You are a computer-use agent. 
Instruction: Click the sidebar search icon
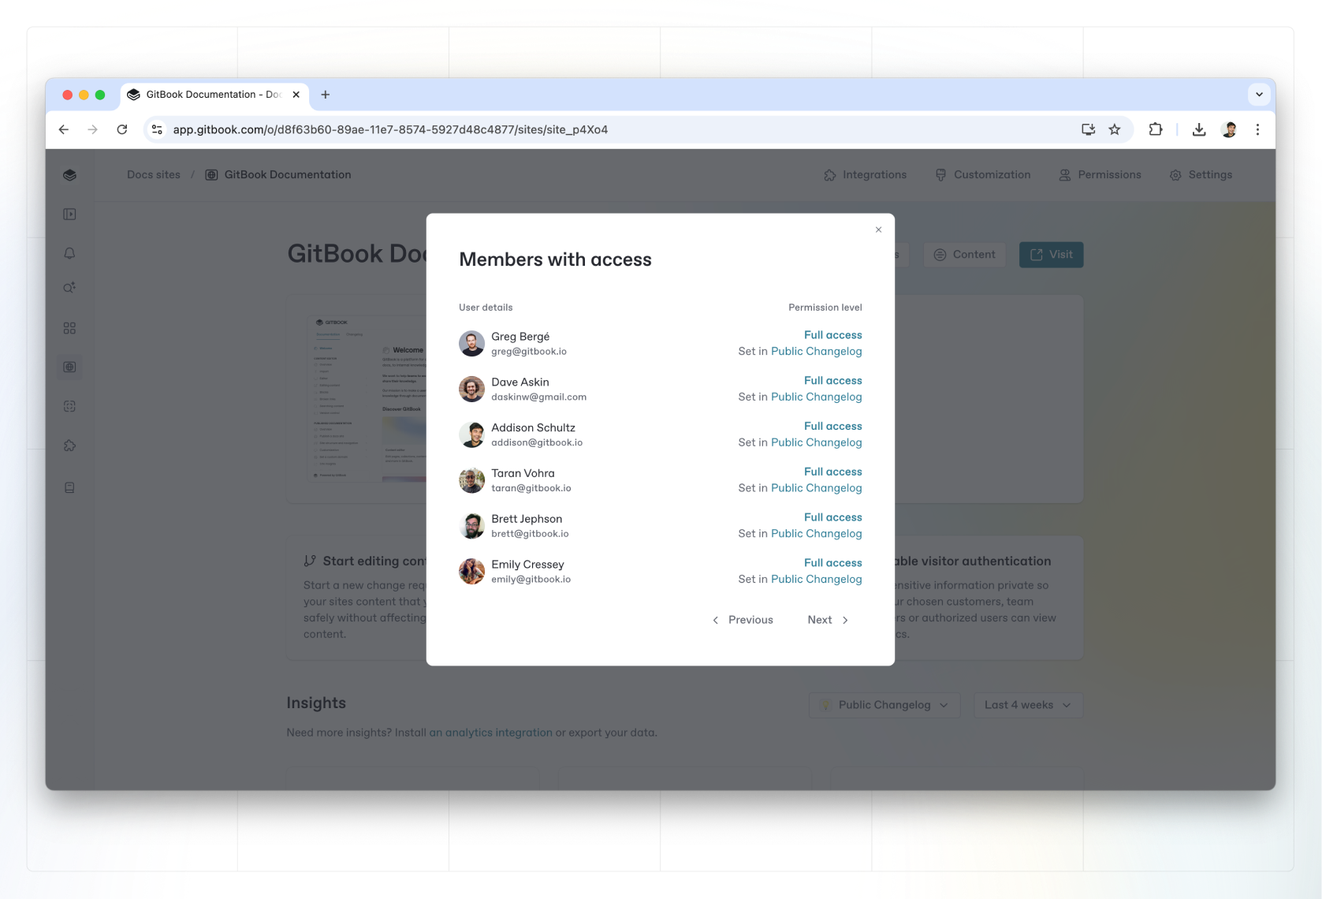pos(69,288)
